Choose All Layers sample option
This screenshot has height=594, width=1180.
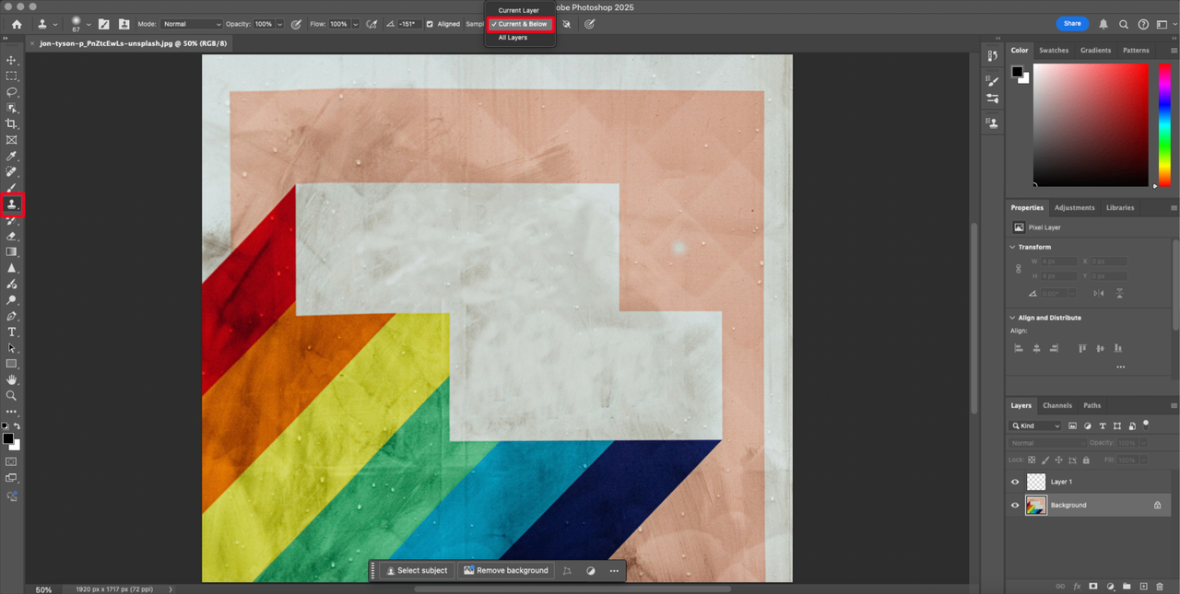[513, 38]
